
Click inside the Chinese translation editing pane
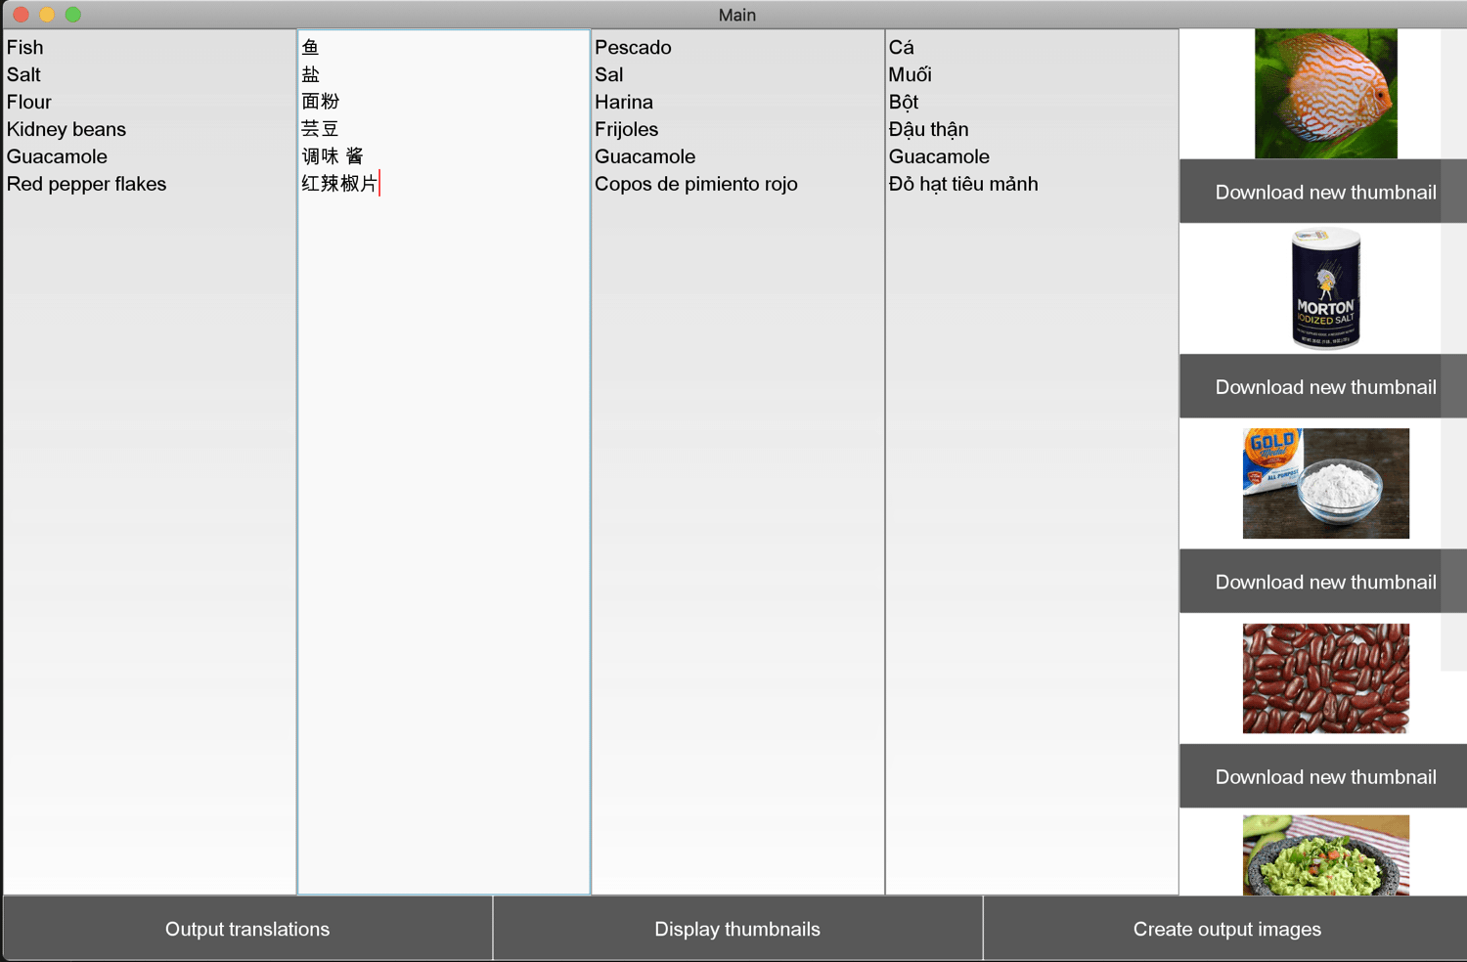click(440, 489)
